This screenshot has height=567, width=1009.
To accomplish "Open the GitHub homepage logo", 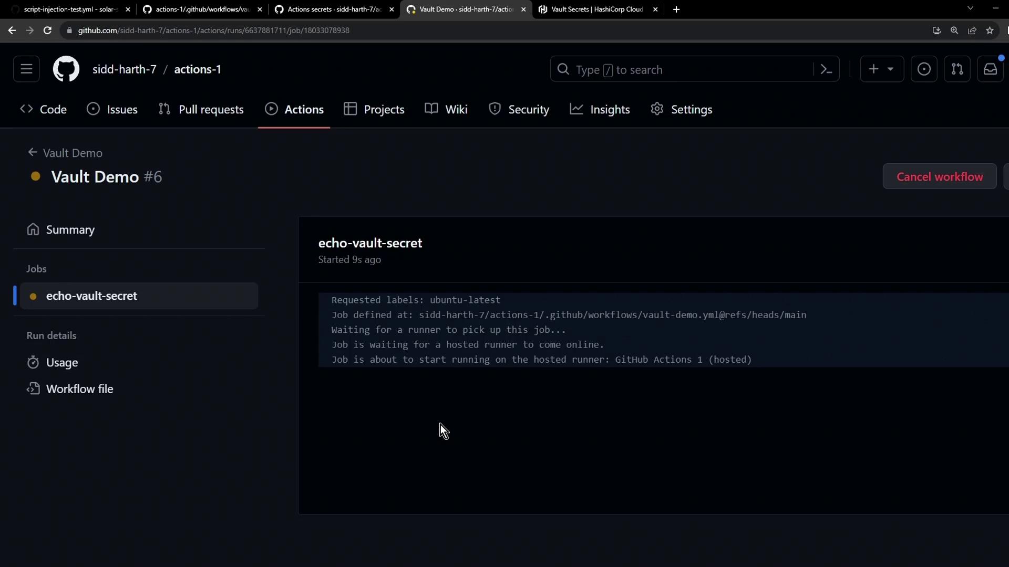I will tap(66, 69).
